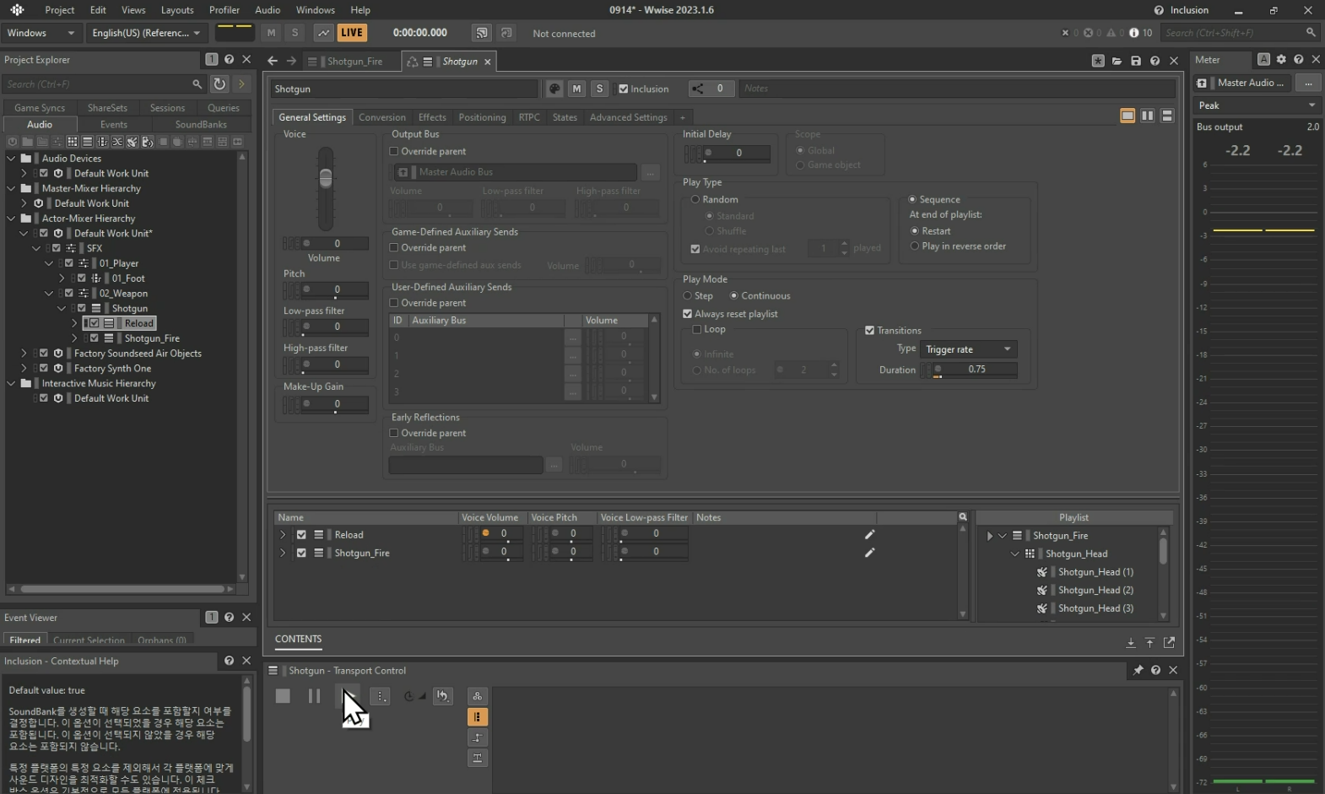Expand the Factory Soundseed Air Objects unit
1325x794 pixels.
pyautogui.click(x=24, y=354)
